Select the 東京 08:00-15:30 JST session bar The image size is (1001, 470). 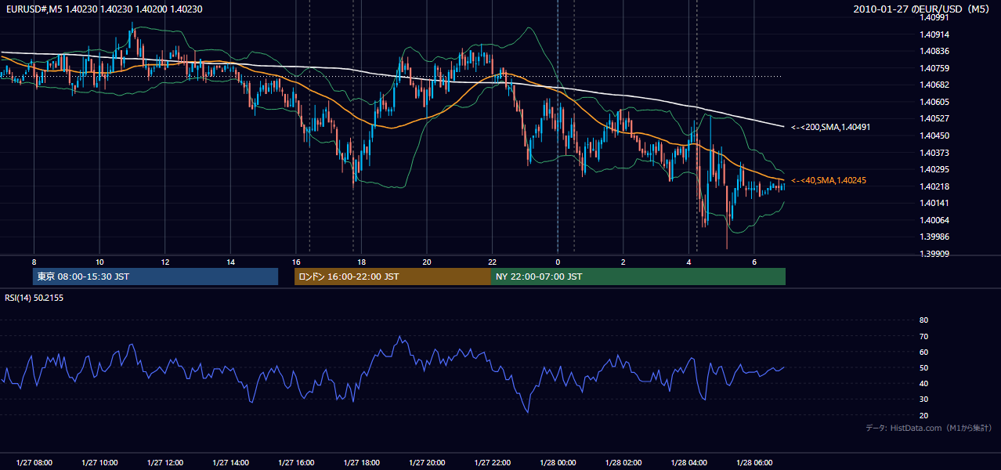point(156,277)
